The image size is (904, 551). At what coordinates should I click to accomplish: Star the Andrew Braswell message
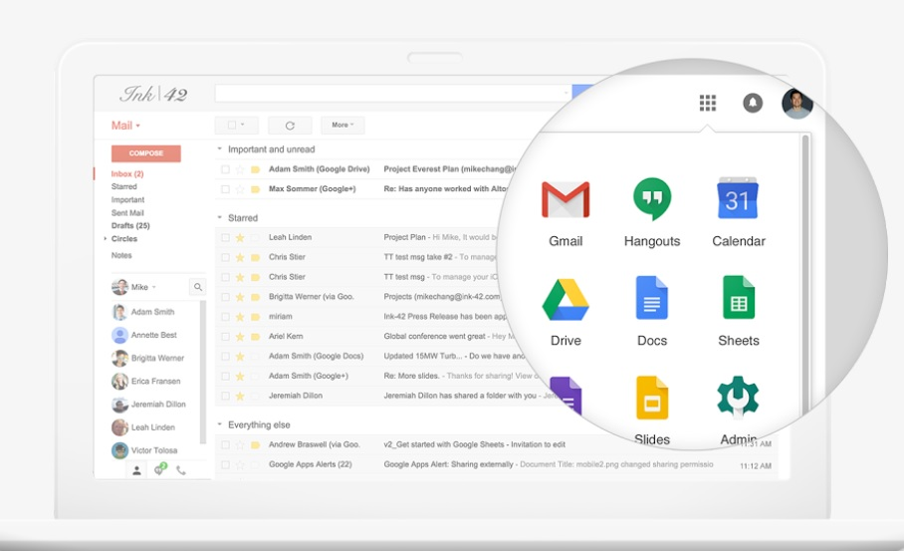pos(240,444)
